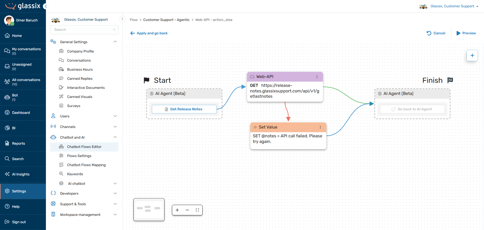This screenshot has height=230, width=484.
Task: Open Flows Settings
Action: point(84,156)
